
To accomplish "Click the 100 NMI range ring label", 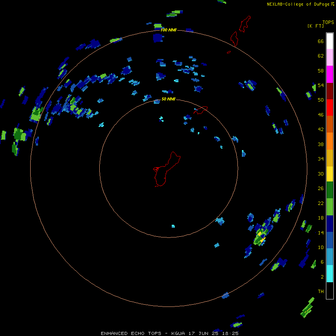I will click(x=168, y=30).
